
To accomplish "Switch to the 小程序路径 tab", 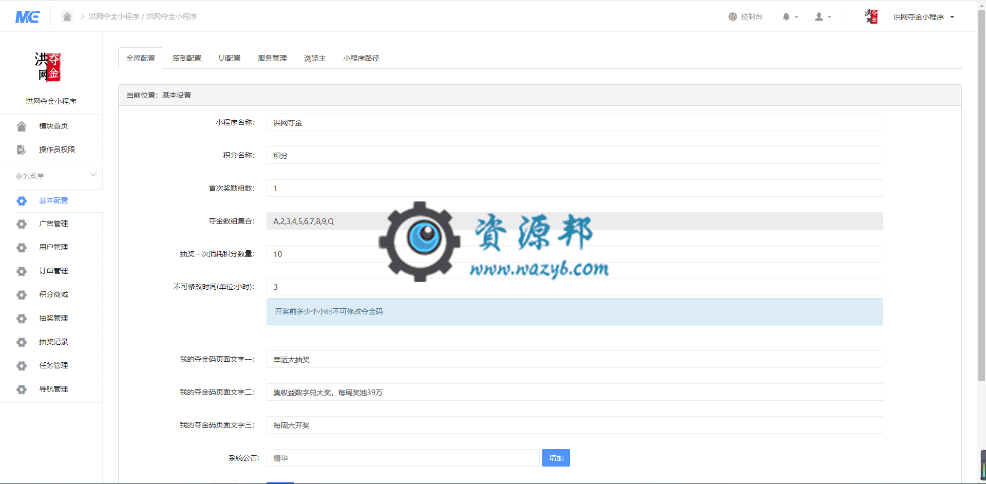I will [361, 58].
